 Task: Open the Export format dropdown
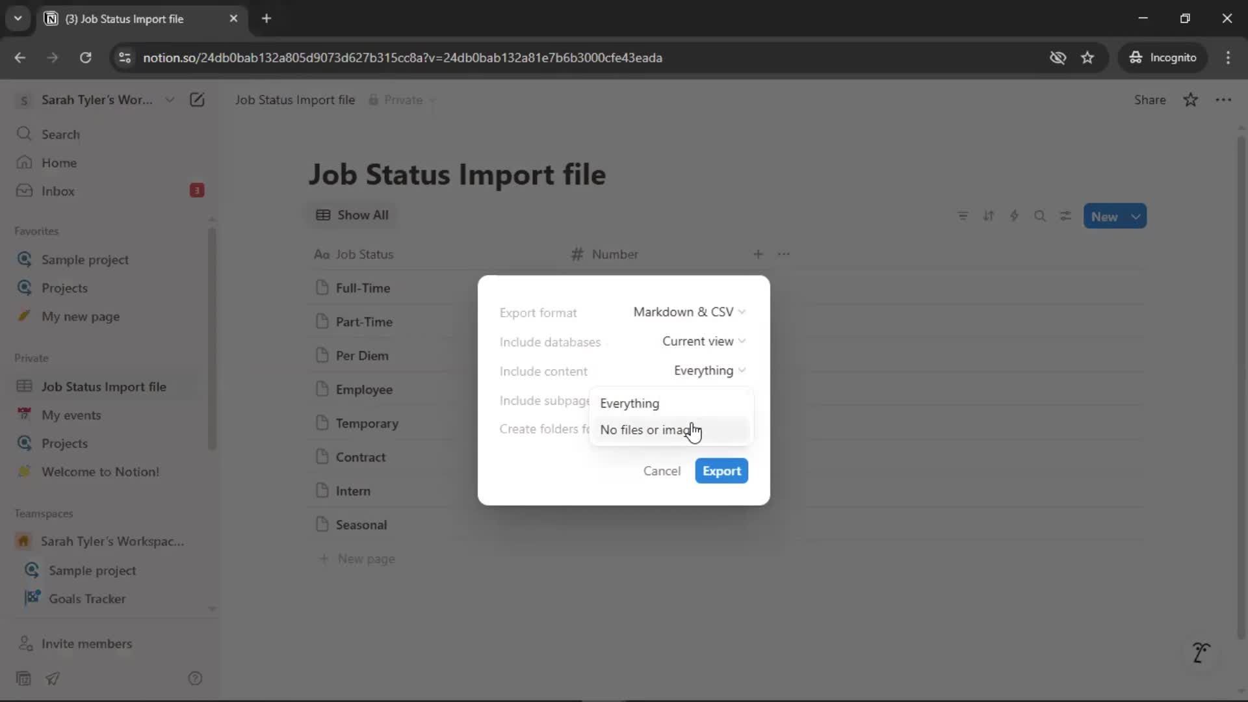point(689,312)
